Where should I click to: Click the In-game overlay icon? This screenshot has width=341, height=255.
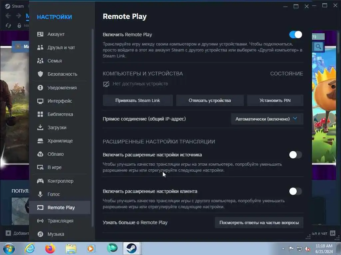(x=40, y=167)
